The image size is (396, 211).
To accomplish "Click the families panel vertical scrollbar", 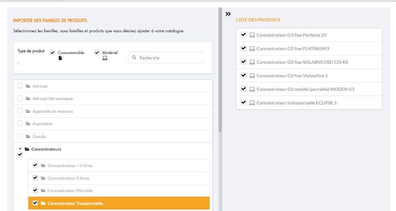I will point(220,69).
